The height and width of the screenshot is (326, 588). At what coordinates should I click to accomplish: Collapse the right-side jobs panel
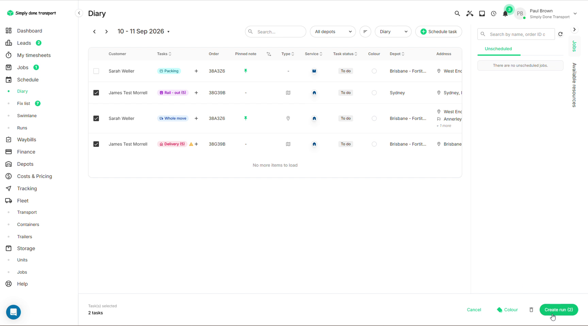point(574,30)
